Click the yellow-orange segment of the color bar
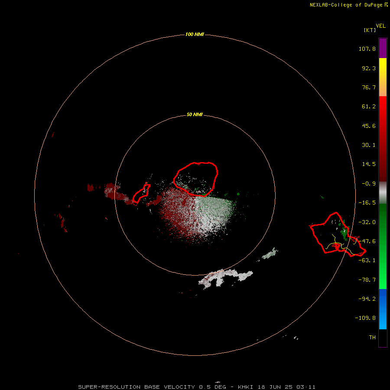Image resolution: width=390 pixels, height=390 pixels. 383,77
